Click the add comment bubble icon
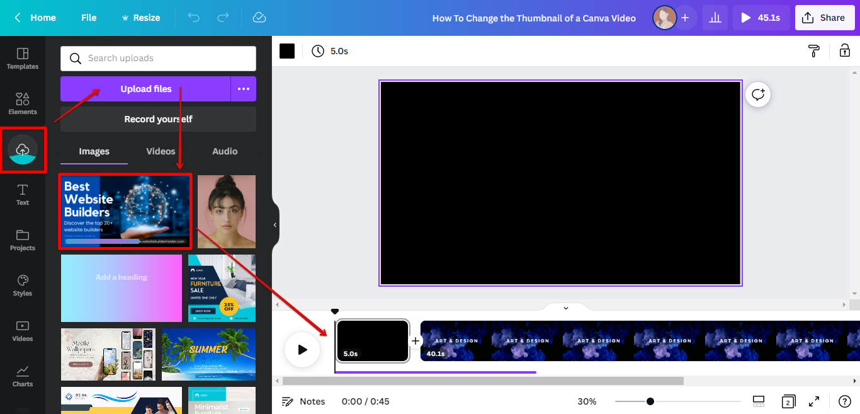860x414 pixels. 758,95
